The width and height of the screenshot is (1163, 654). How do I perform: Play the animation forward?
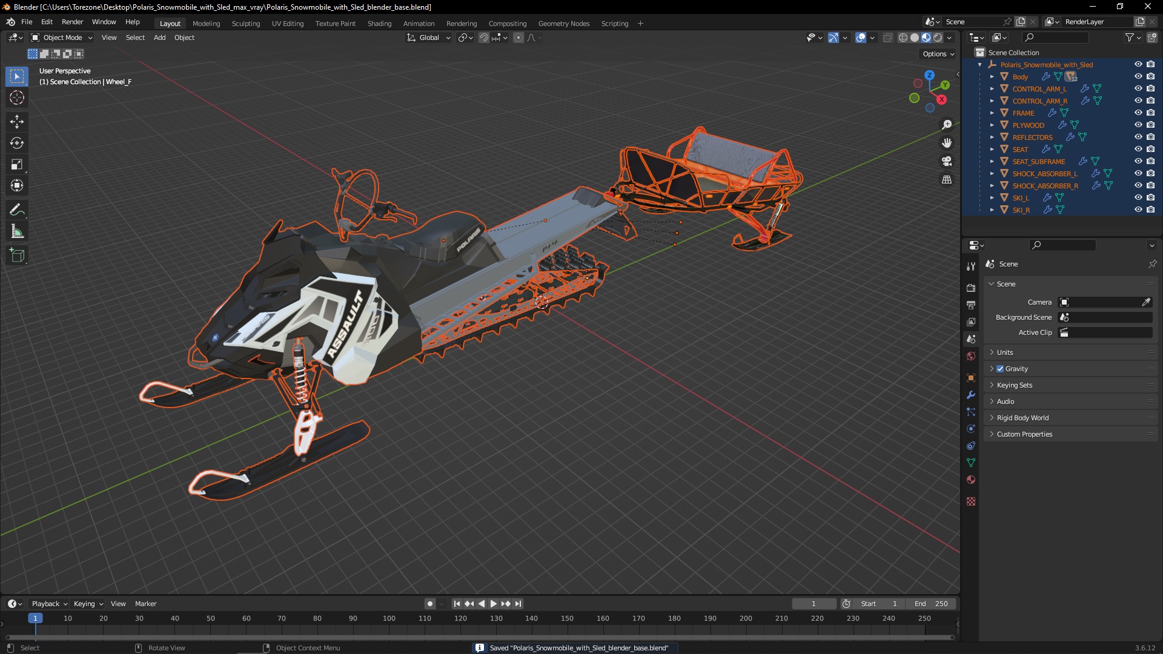coord(493,604)
